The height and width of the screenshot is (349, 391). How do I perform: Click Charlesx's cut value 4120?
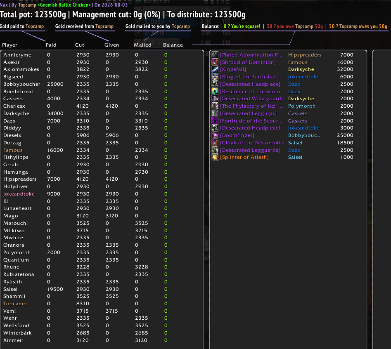83,106
